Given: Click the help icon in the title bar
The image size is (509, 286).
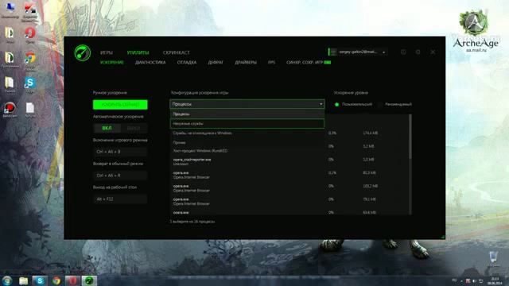Looking at the screenshot, I should (403, 52).
